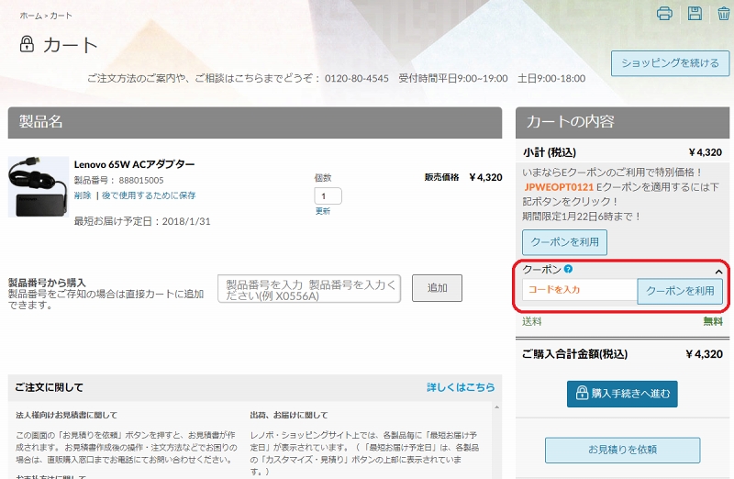Click the 削除 link for AC adapter

[83, 195]
